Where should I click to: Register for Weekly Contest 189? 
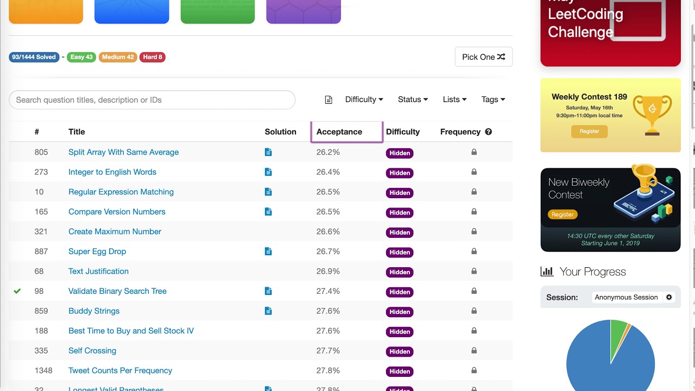[x=589, y=131]
